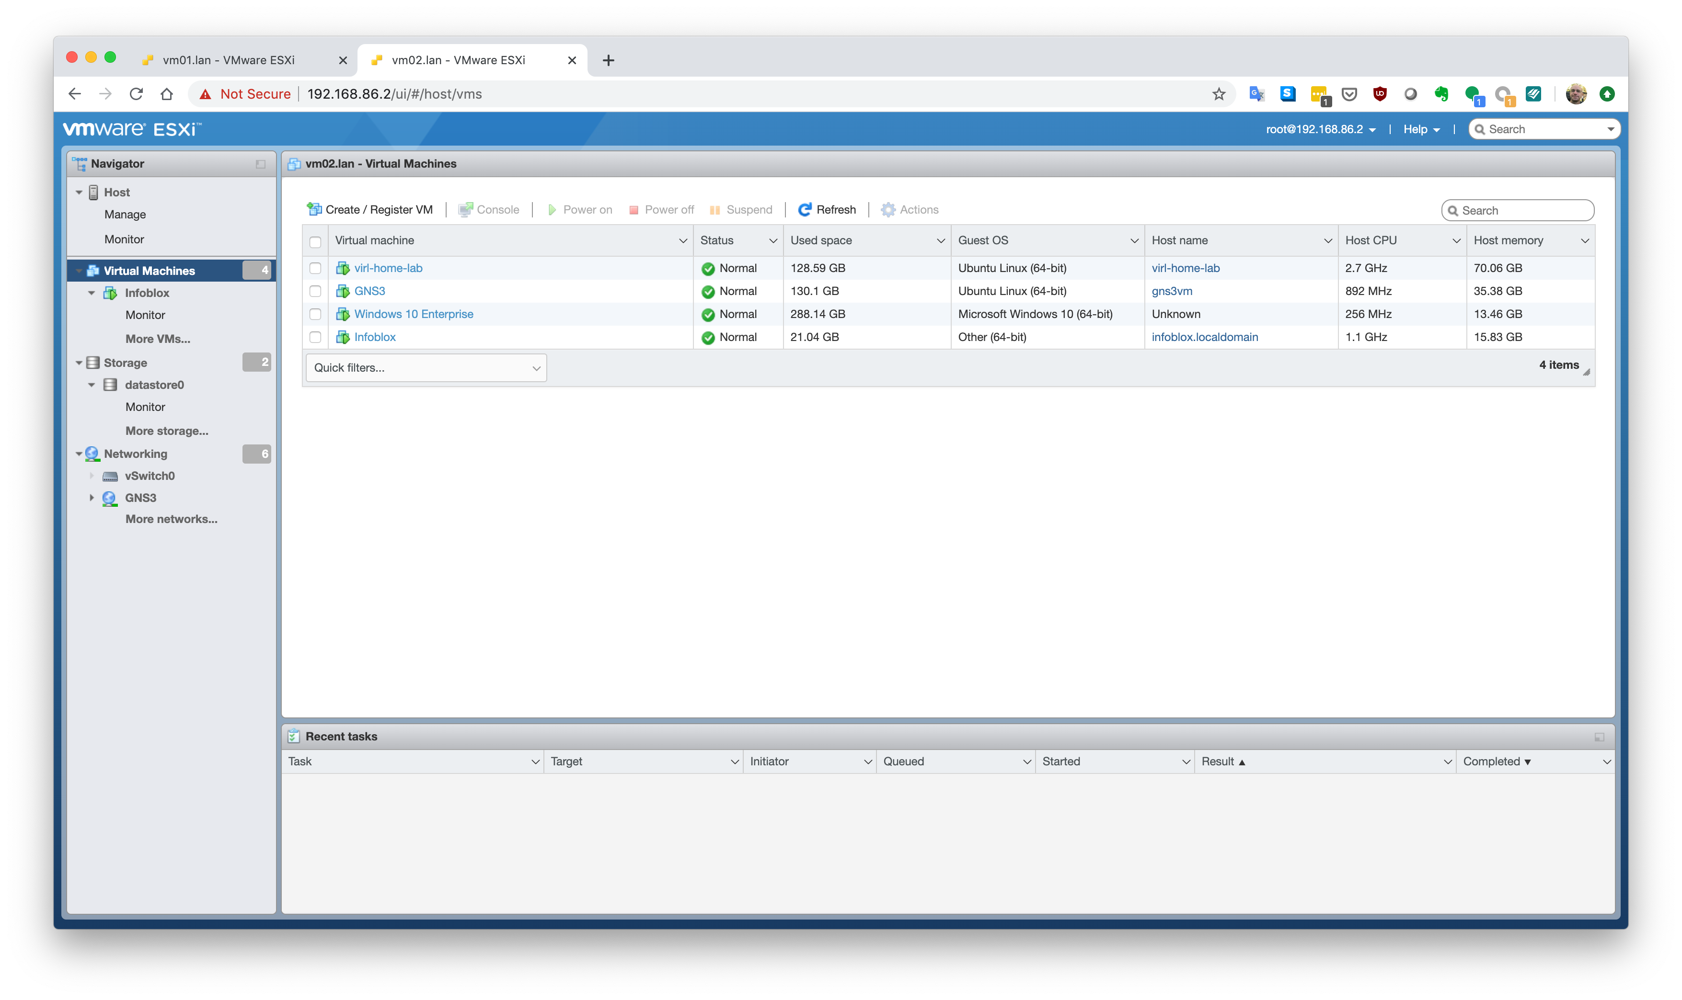Open More networks... in navigator

171,519
